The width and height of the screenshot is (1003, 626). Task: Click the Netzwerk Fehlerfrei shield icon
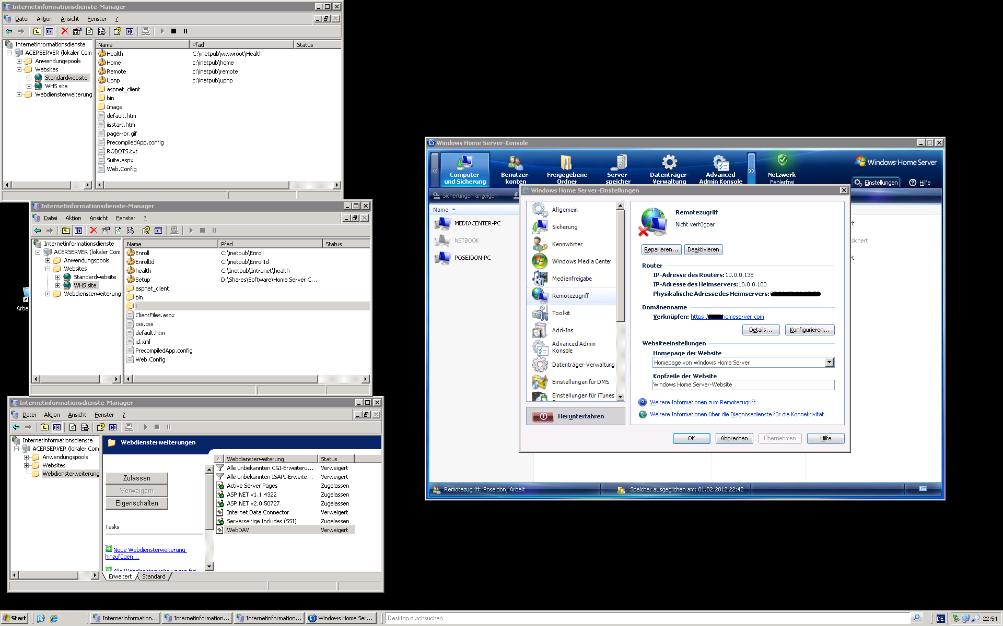(x=782, y=160)
